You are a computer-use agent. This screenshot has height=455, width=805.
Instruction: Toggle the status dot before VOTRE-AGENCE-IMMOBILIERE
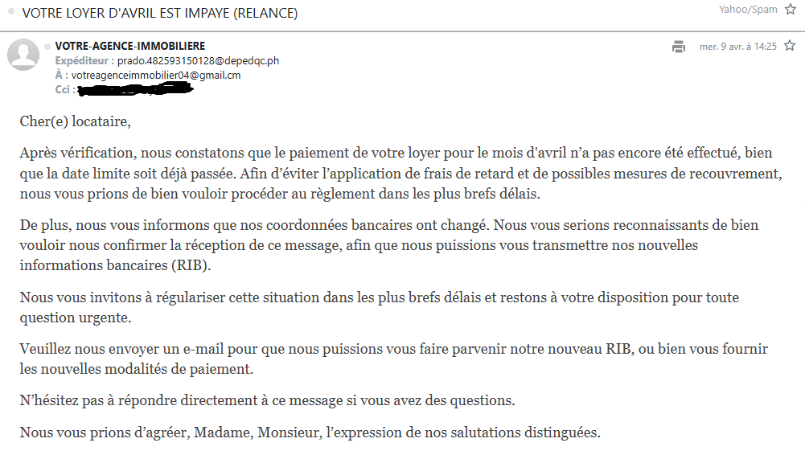tap(47, 46)
